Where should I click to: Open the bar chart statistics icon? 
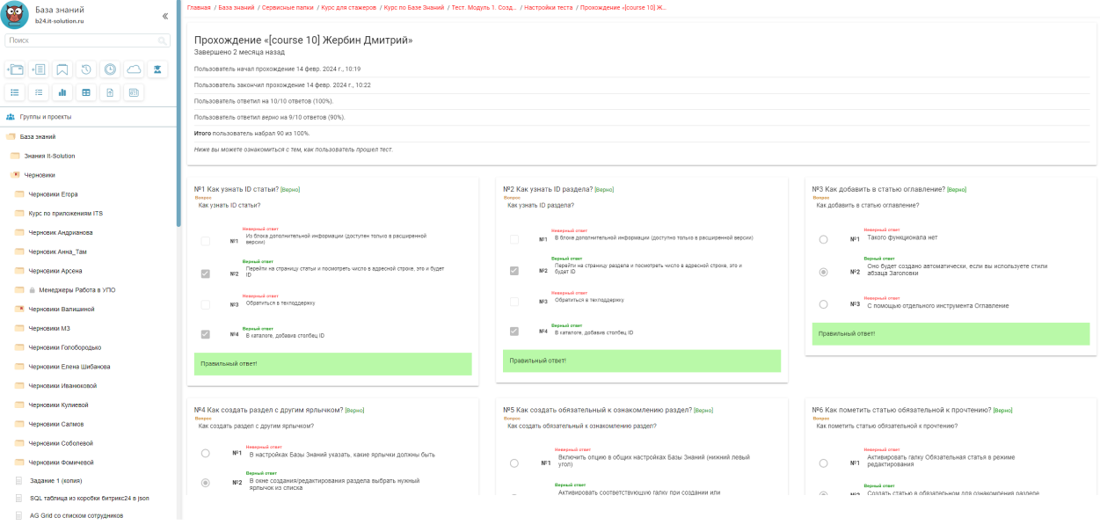(62, 92)
